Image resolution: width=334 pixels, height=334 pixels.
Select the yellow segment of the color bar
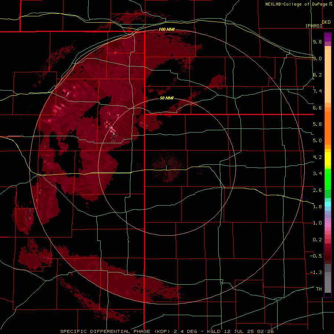[x=328, y=159]
